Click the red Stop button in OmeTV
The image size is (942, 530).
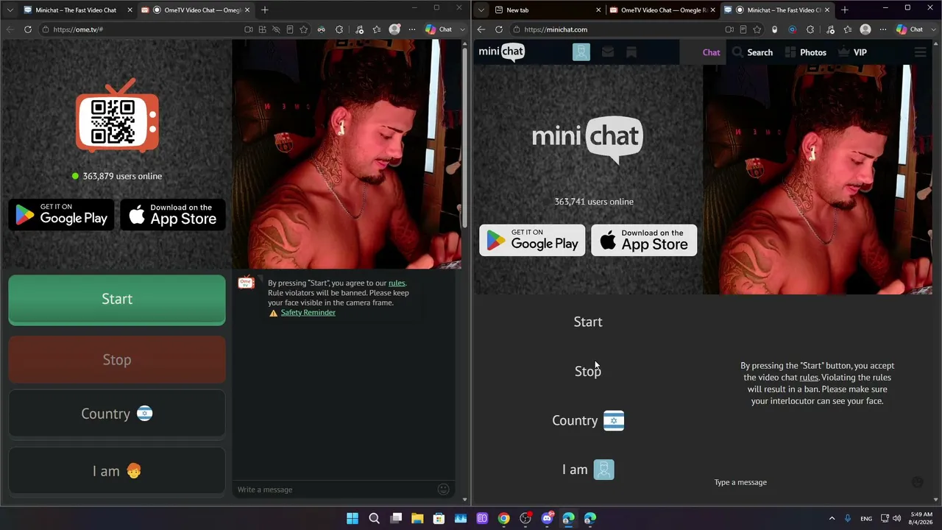117,360
